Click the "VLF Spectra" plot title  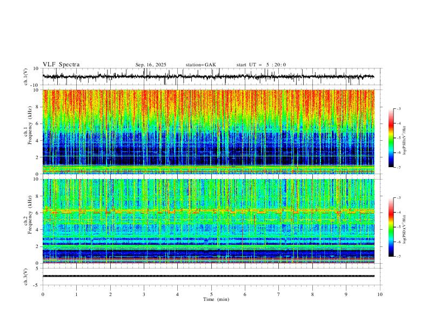61,65
